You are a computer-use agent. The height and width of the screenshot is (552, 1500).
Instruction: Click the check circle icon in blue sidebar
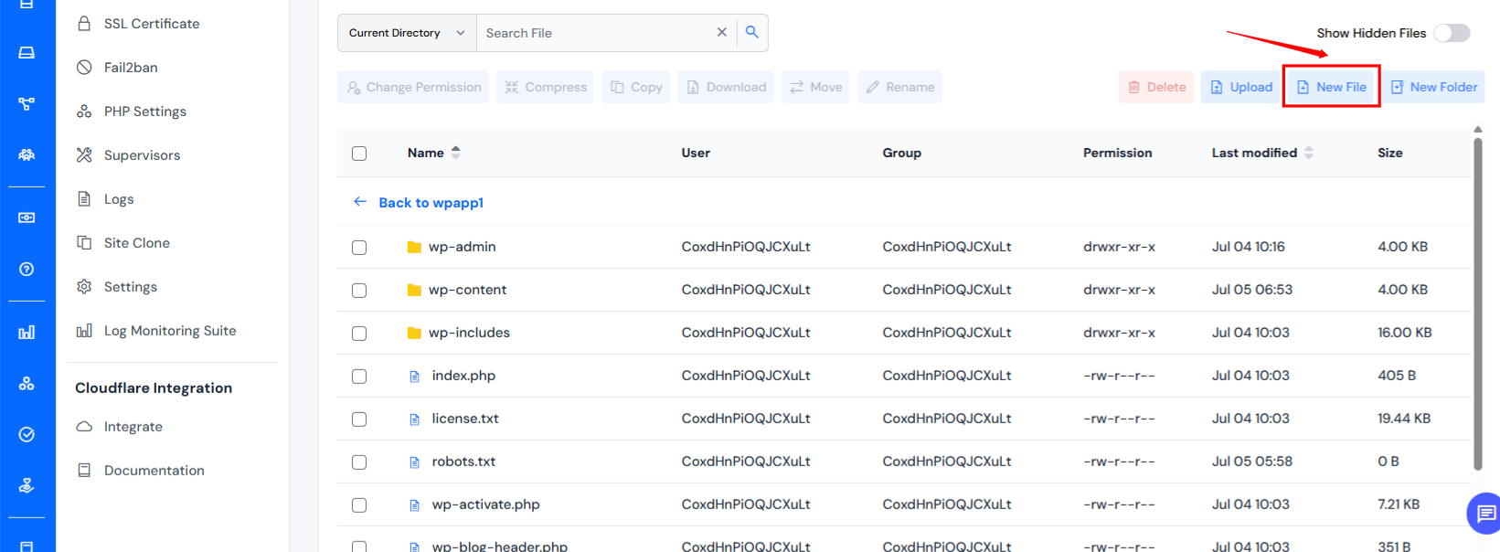click(27, 434)
